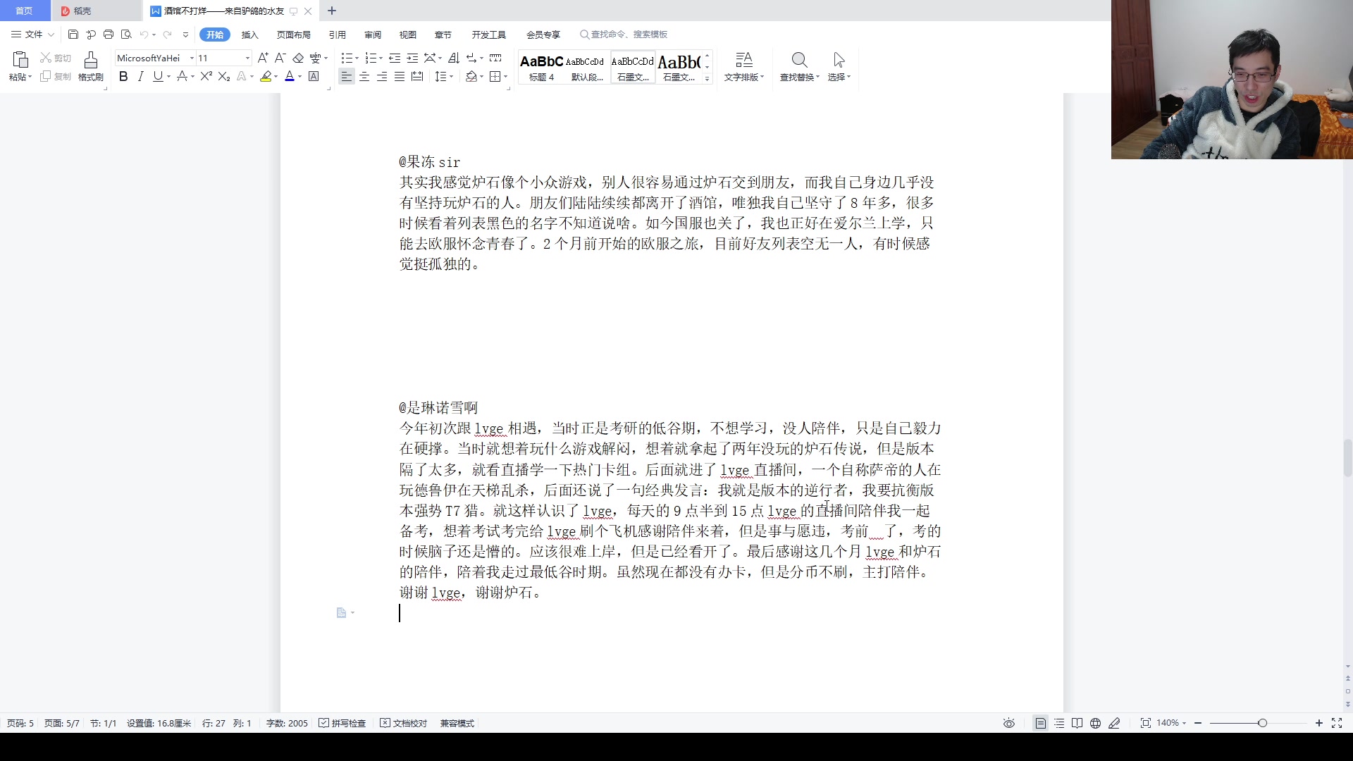Screen dimensions: 1353x761
Task: Switch to 引用 (References) tab
Action: [x=338, y=35]
